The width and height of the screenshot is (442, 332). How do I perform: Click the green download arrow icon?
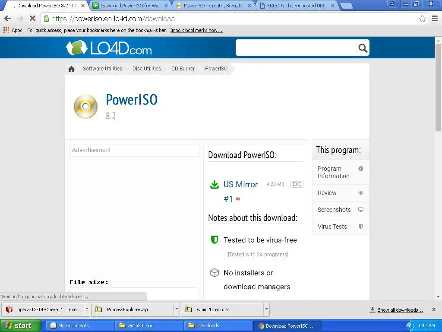click(x=215, y=185)
